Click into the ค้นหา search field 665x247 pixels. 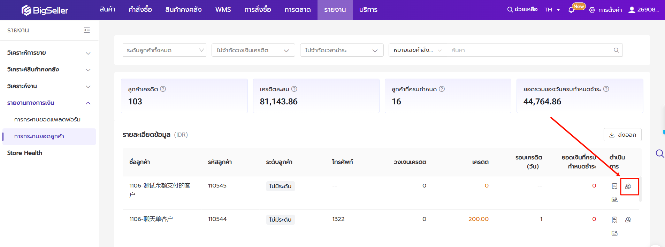point(530,50)
